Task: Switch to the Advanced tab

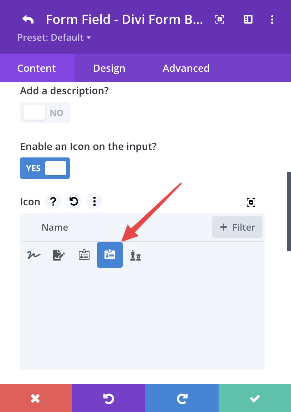Action: [186, 68]
